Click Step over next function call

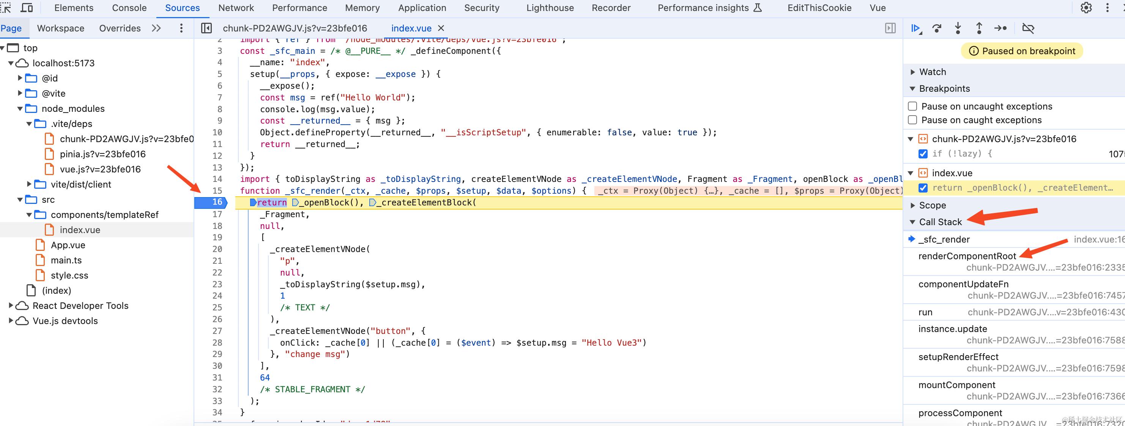(x=937, y=28)
